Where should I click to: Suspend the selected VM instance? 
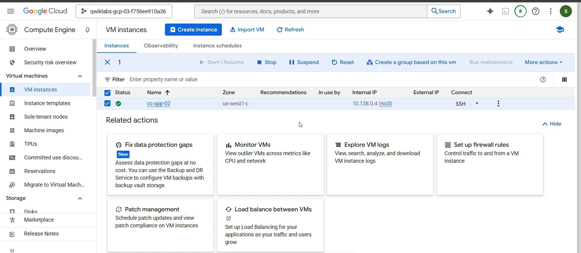[x=304, y=62]
